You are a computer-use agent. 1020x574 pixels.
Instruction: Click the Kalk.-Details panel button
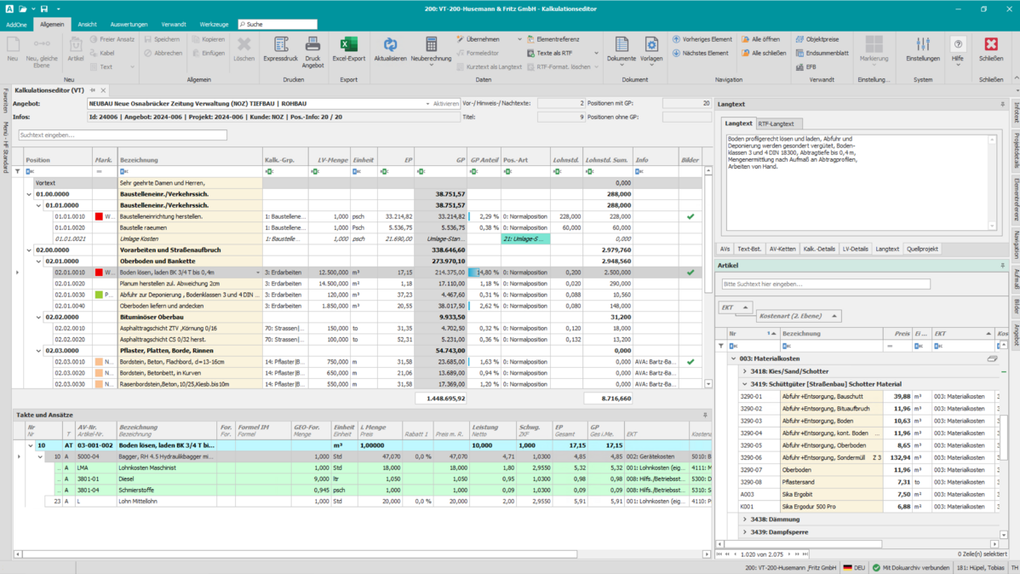(x=819, y=250)
